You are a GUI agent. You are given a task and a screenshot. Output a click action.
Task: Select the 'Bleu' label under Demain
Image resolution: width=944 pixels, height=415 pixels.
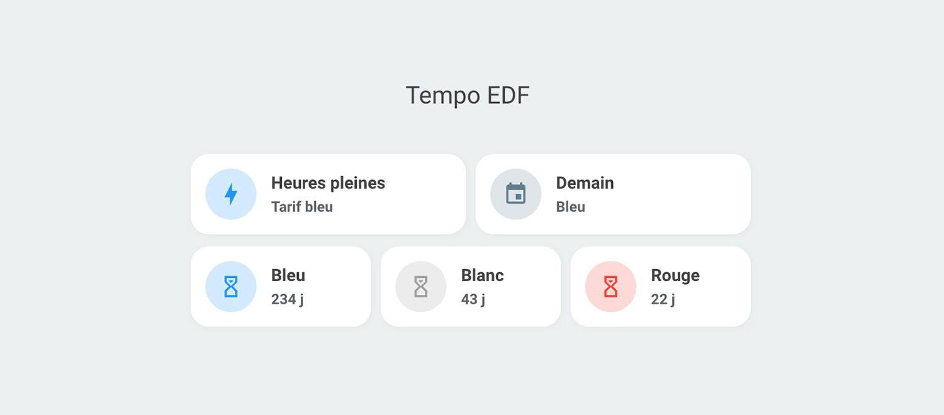click(570, 206)
